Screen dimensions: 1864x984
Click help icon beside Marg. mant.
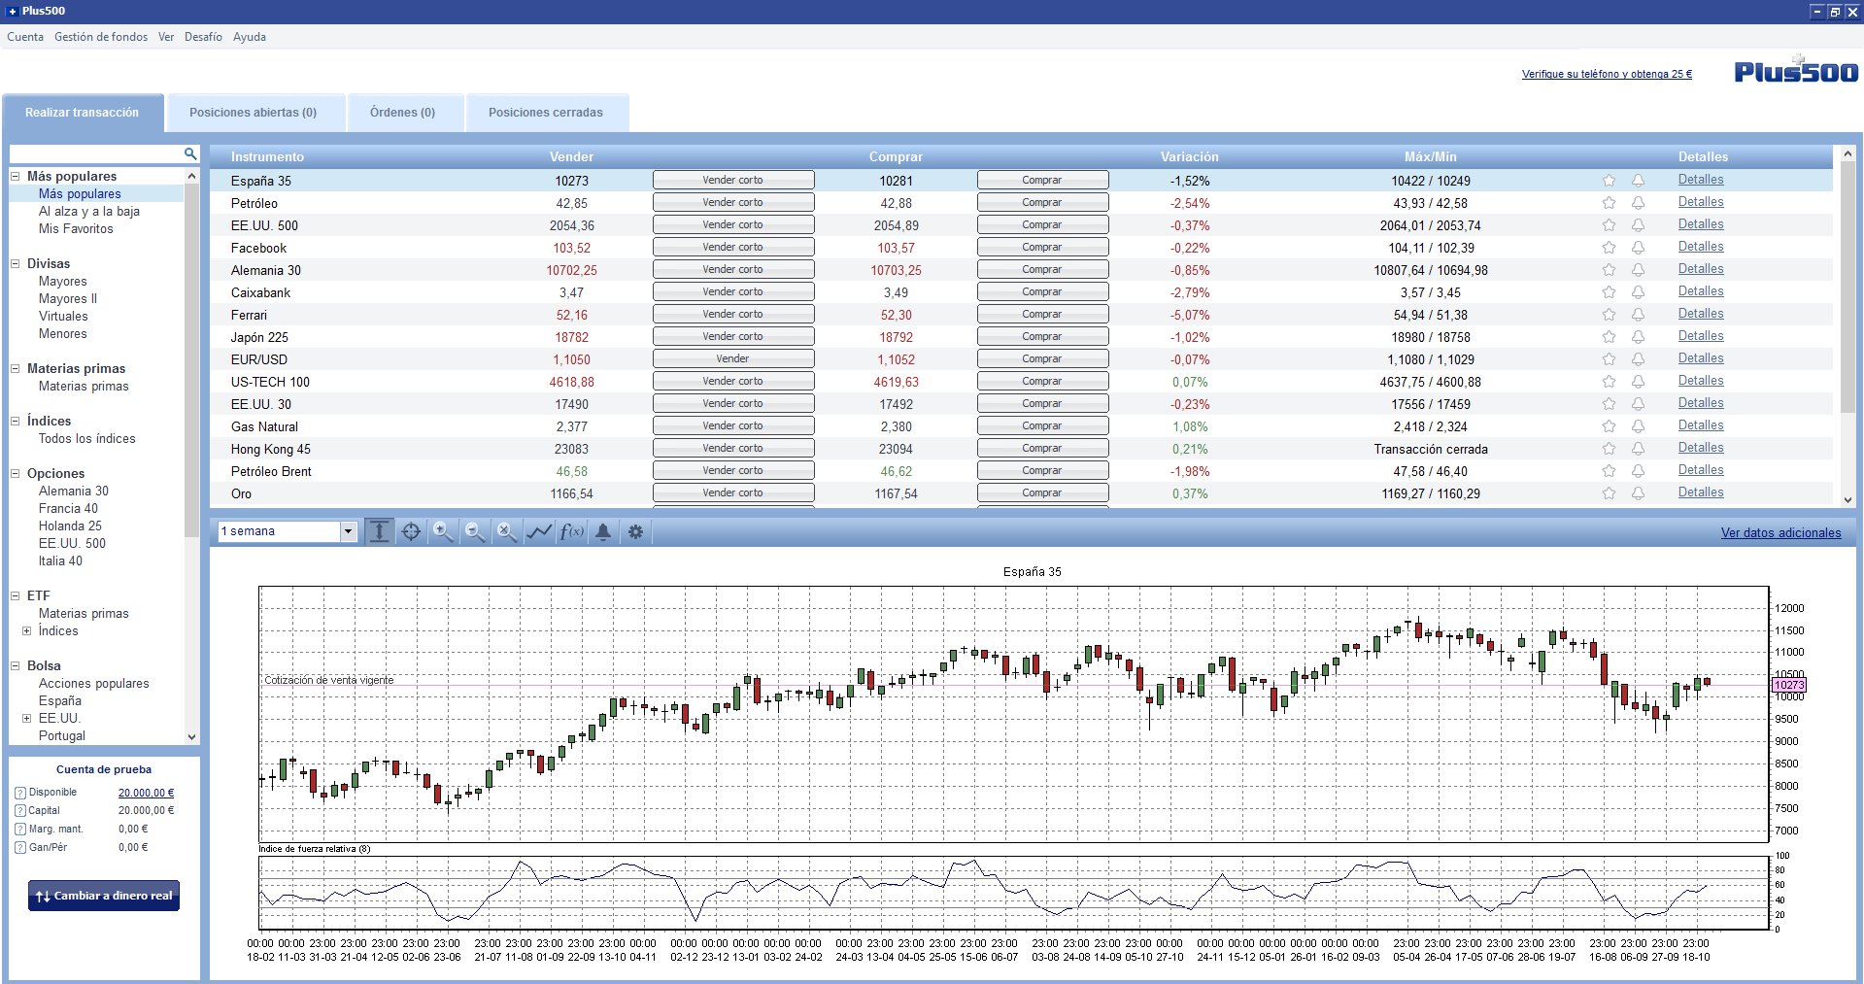pyautogui.click(x=20, y=830)
